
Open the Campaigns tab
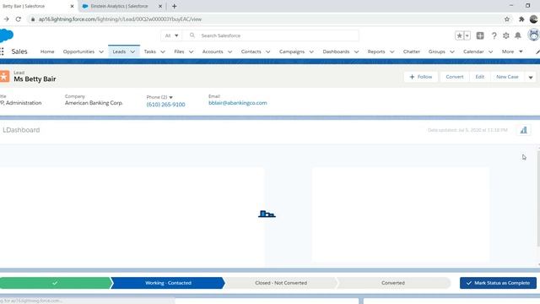292,52
